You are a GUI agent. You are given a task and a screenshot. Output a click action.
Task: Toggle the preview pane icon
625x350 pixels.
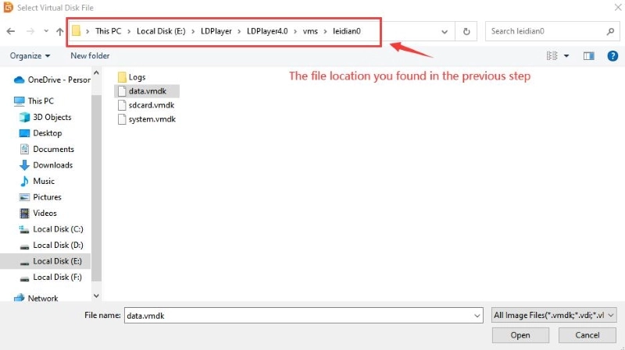pyautogui.click(x=589, y=56)
